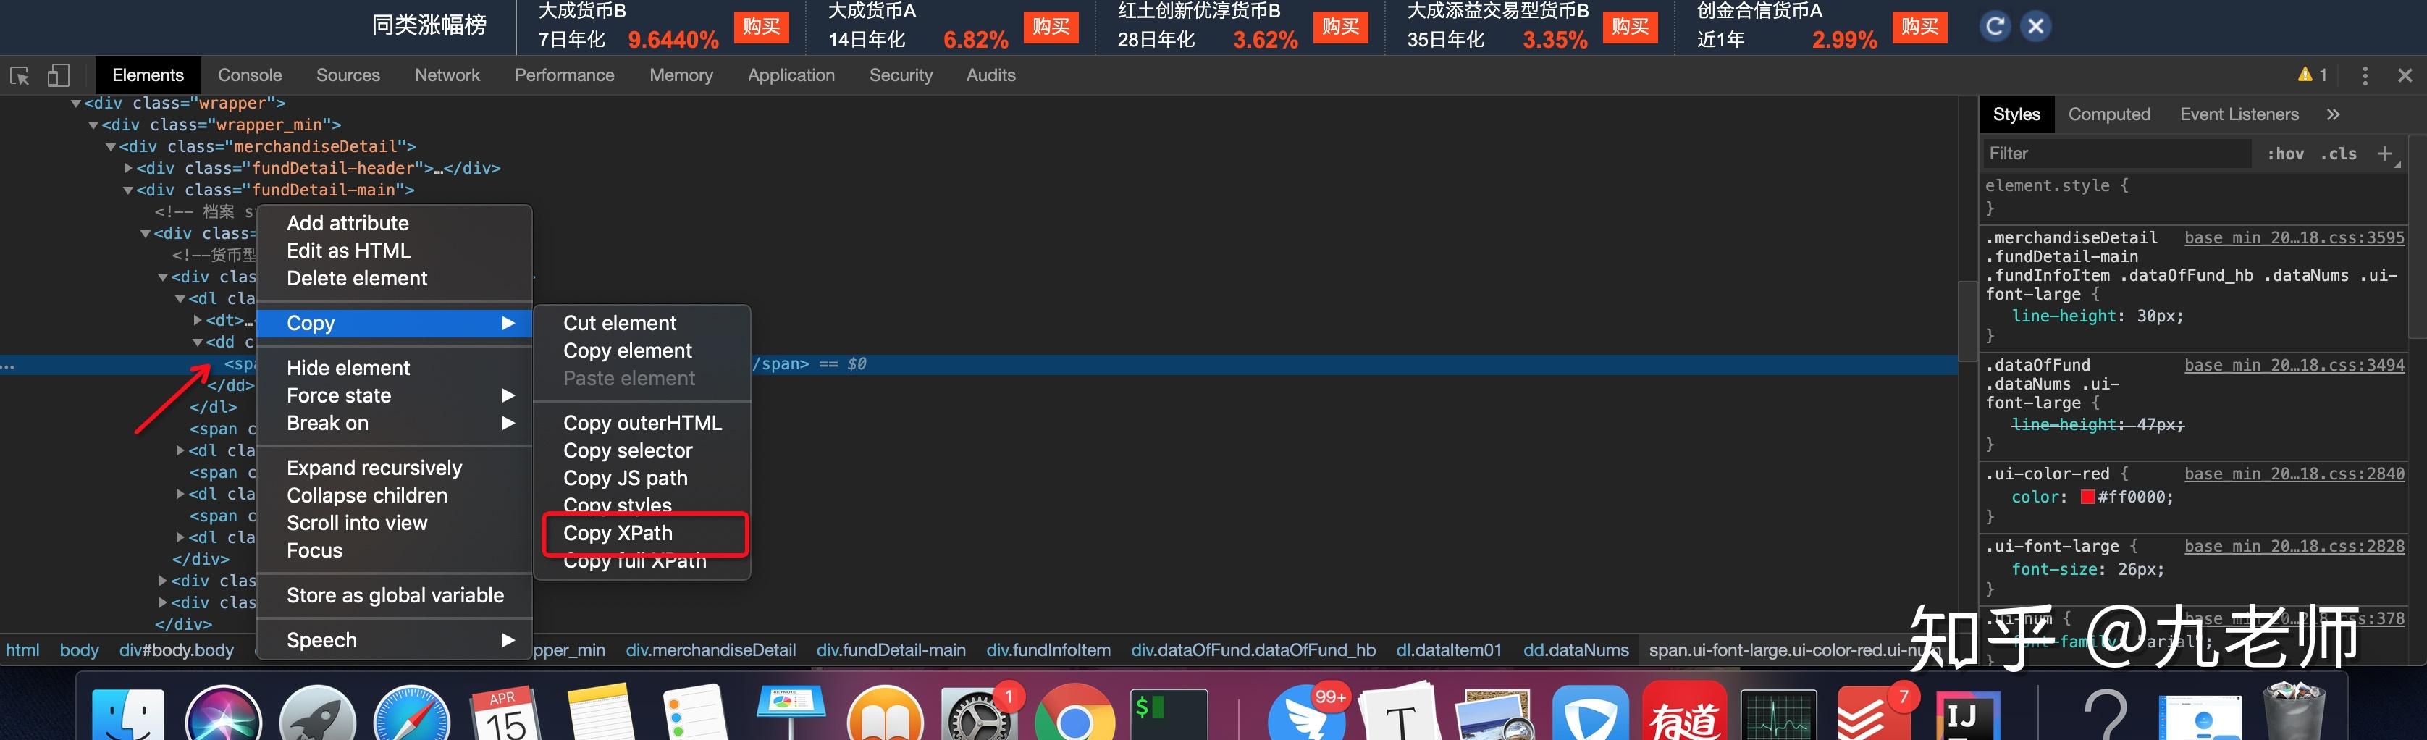Toggle the .cls class editor panel
Screen dimensions: 2427x740
pos(2339,153)
